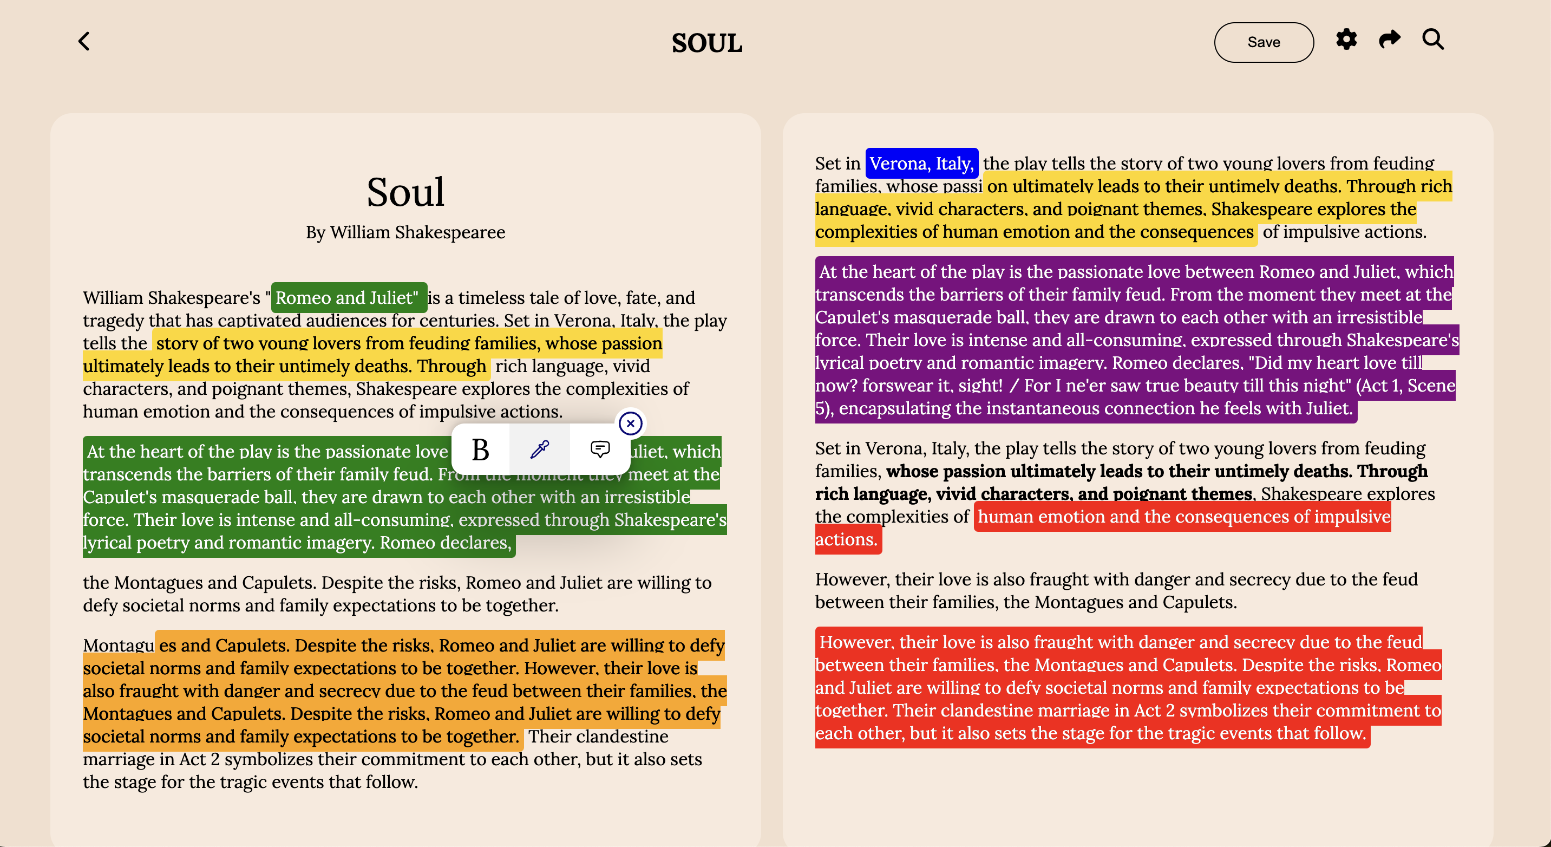Select the eyedropper highlight color tool
This screenshot has width=1551, height=847.
click(x=540, y=449)
